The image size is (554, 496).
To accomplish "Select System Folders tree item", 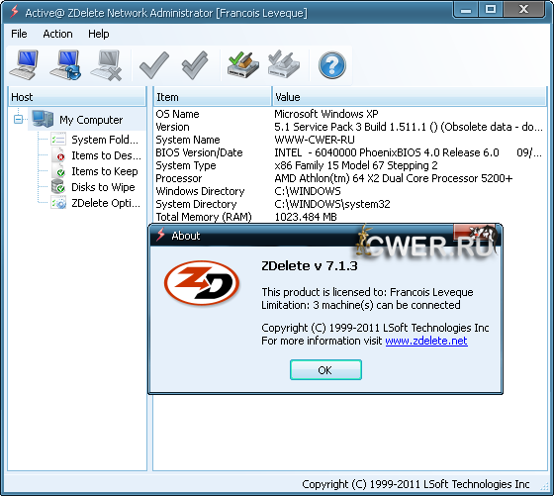I will (105, 140).
